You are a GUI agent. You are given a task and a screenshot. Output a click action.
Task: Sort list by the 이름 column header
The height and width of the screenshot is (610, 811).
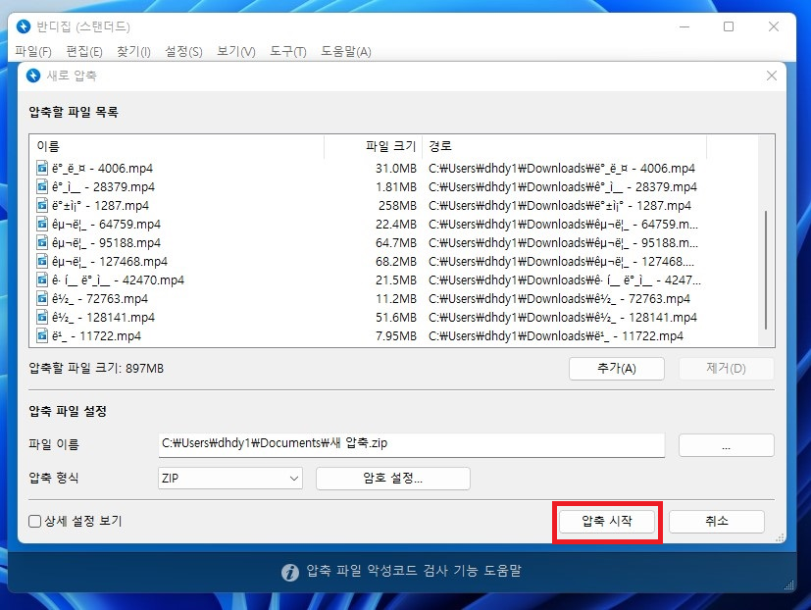(178, 146)
